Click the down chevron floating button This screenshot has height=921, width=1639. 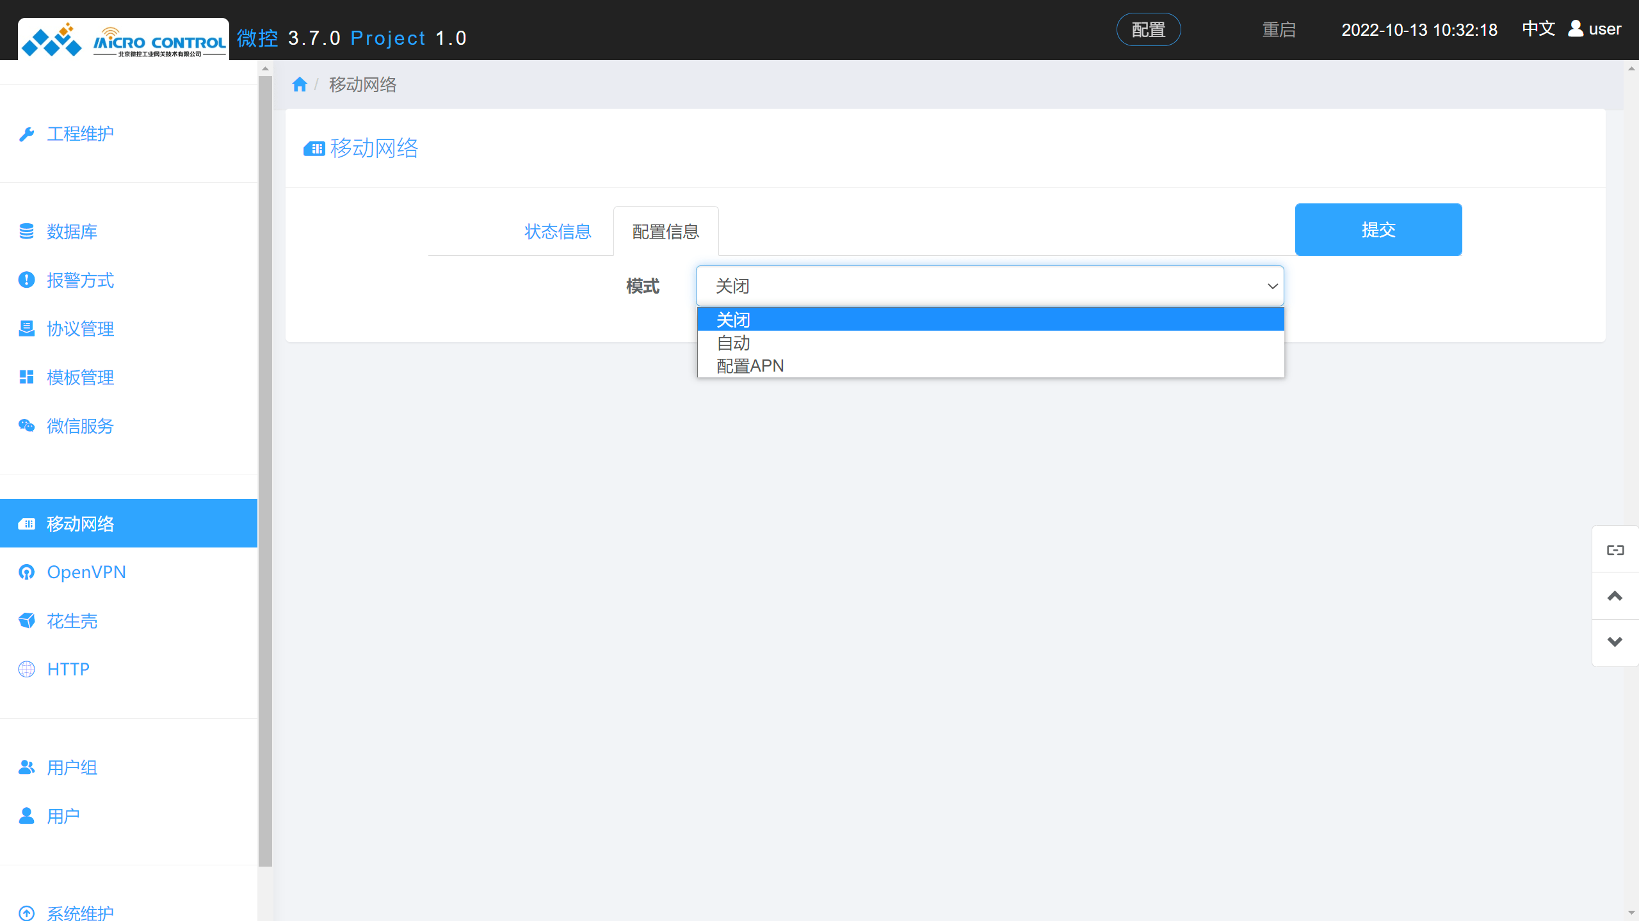point(1615,642)
